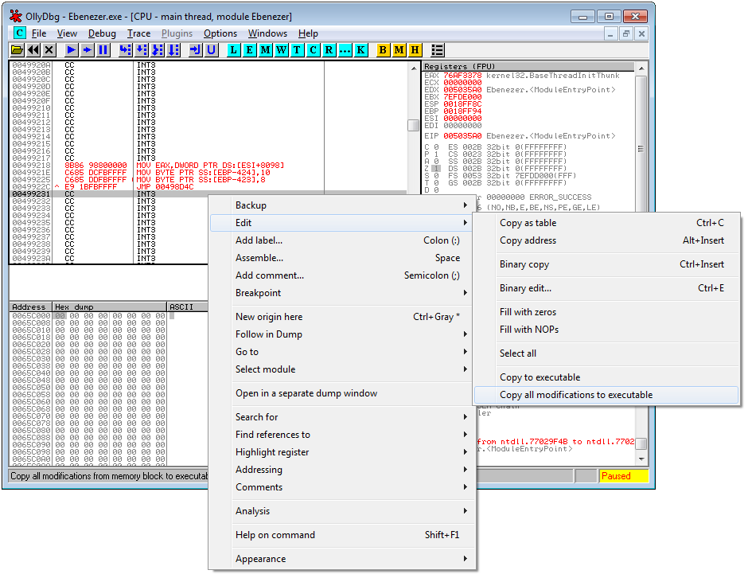Click the Run thread toolbar icon
Viewport: 748px width, 574px height.
[x=88, y=49]
